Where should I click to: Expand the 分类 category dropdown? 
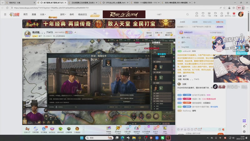43,14
